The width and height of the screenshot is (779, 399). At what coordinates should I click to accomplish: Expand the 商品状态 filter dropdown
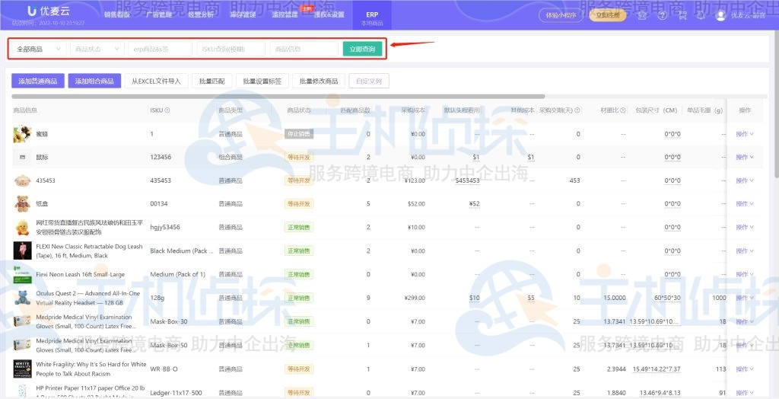tap(97, 49)
